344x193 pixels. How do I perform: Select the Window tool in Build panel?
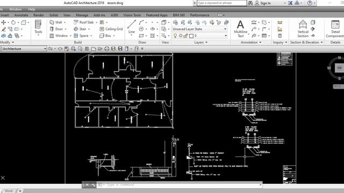pyautogui.click(x=59, y=36)
